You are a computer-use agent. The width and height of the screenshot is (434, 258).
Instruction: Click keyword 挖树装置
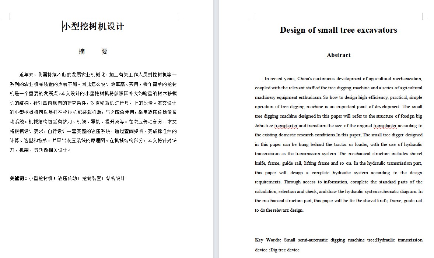point(92,179)
